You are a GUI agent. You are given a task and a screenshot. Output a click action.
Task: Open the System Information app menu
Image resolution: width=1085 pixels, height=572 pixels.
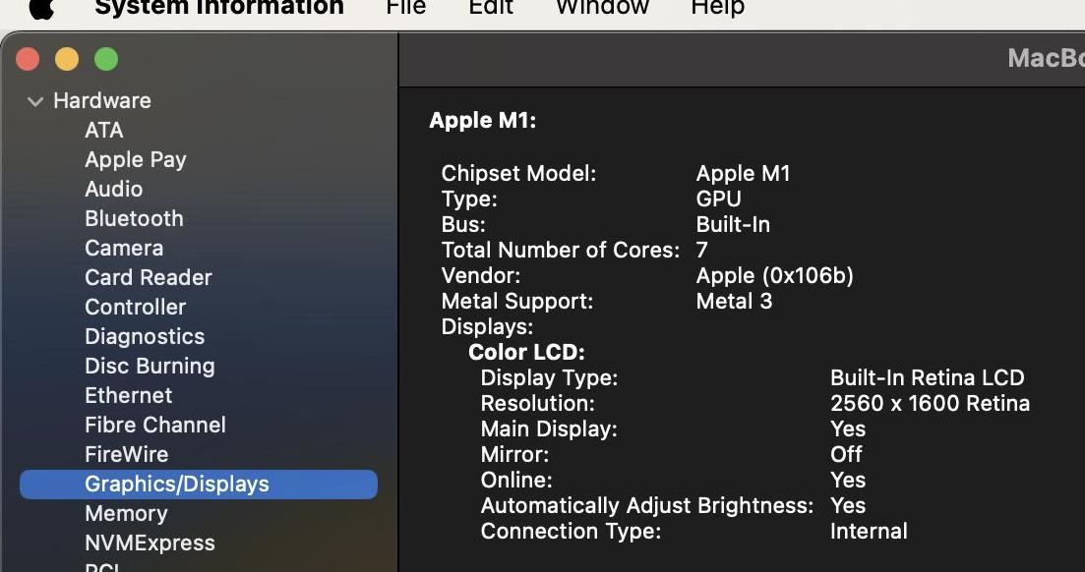pyautogui.click(x=219, y=8)
